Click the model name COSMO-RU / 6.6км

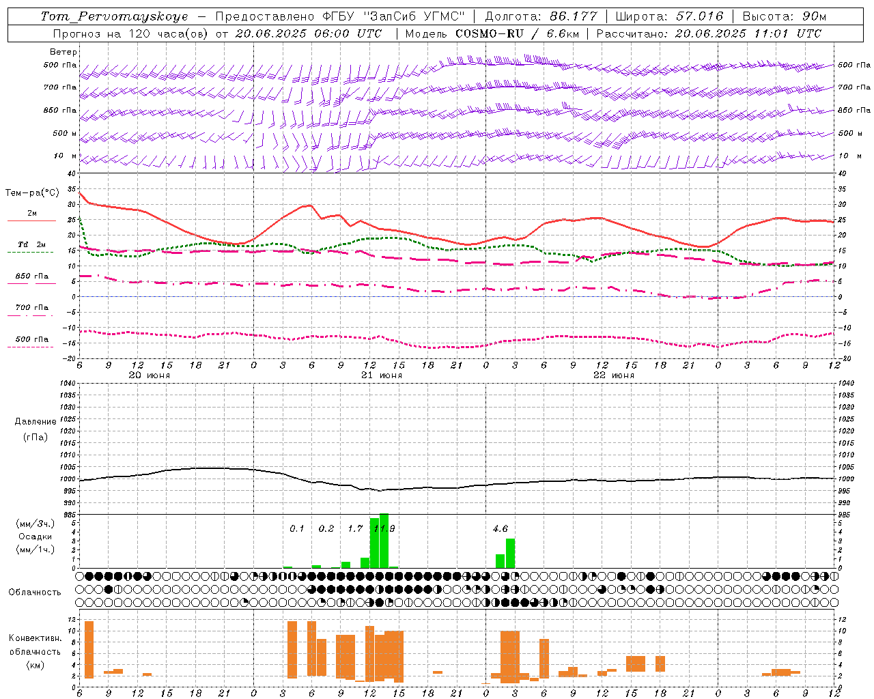click(x=517, y=33)
